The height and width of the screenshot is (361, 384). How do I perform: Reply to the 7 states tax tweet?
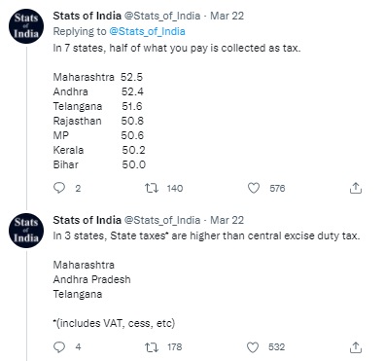tap(59, 188)
